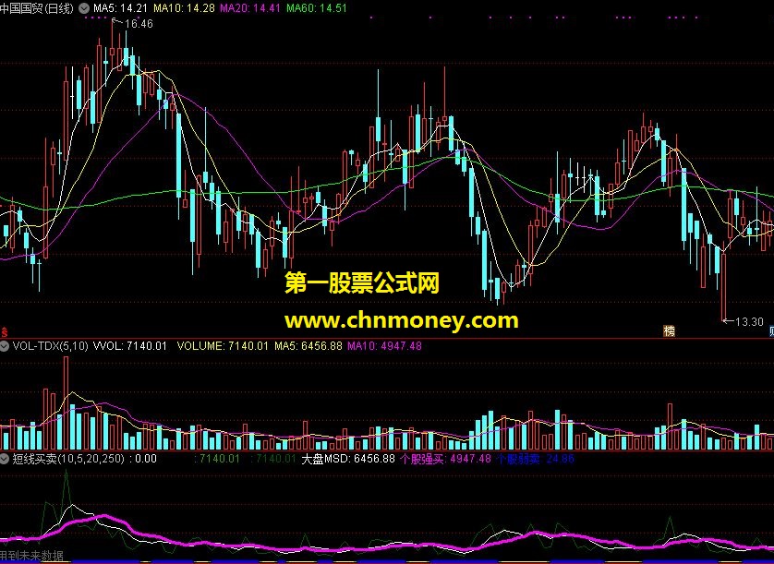Click the 榜 badge icon
The width and height of the screenshot is (774, 564).
[x=669, y=331]
